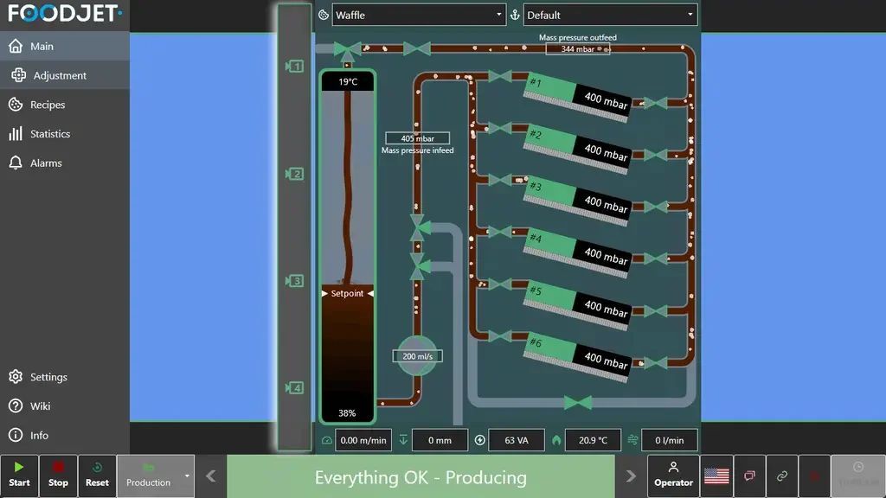Screen dimensions: 886x498
Task: Expand the Production mode dropdown arrow
Action: coord(187,476)
